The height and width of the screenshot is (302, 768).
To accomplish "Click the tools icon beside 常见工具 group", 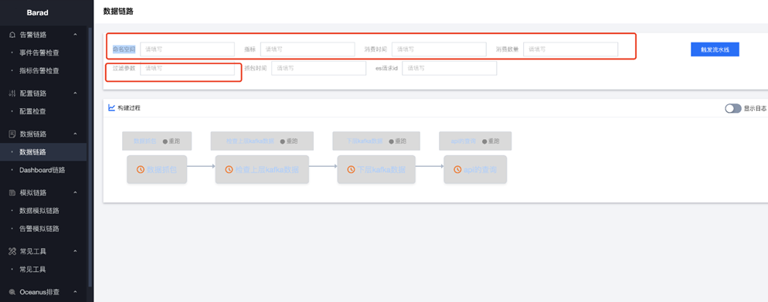I will (12, 252).
